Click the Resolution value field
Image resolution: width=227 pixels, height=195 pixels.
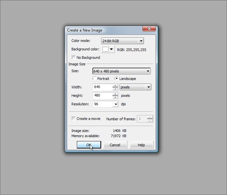tap(102, 104)
